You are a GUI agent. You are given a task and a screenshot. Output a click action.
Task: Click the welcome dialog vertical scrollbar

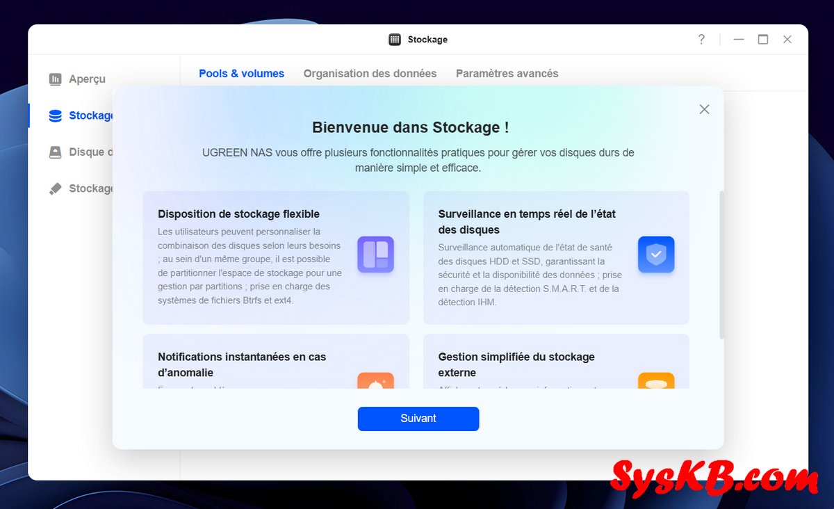pyautogui.click(x=721, y=264)
